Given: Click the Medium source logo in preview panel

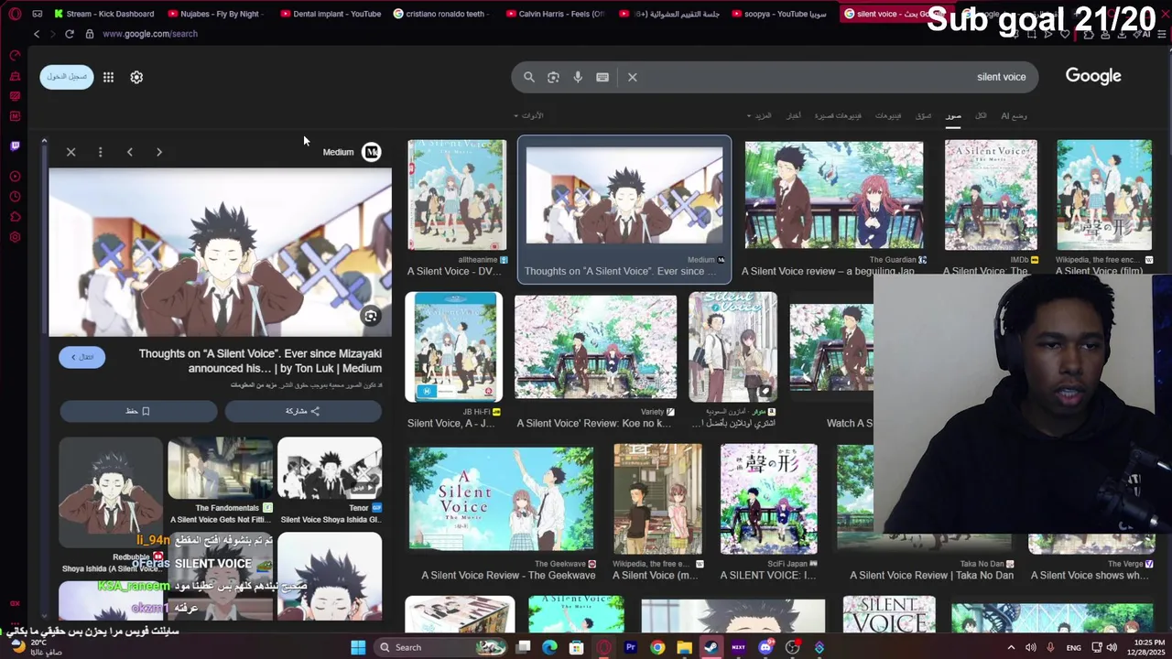Looking at the screenshot, I should (x=371, y=152).
